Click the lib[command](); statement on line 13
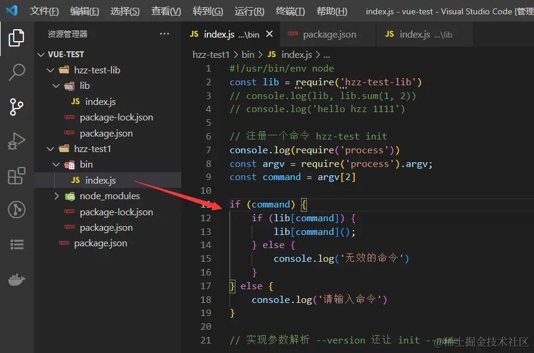This screenshot has height=353, width=534. [315, 232]
